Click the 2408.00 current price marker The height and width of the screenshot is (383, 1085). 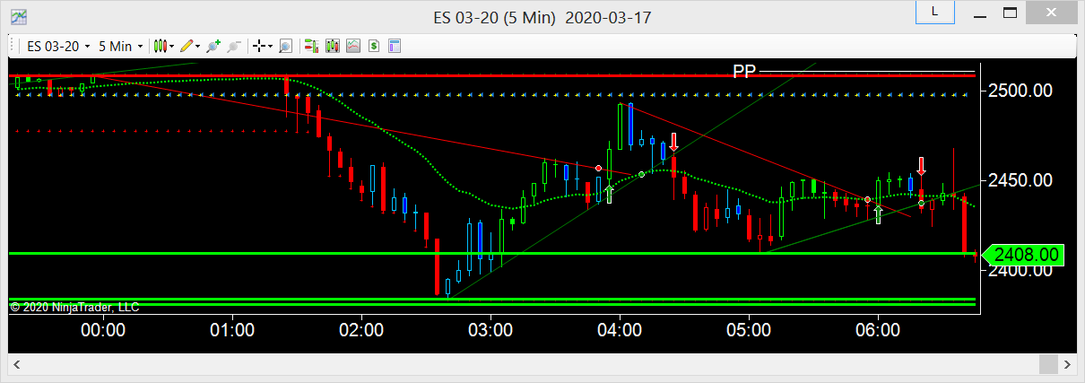[1023, 256]
